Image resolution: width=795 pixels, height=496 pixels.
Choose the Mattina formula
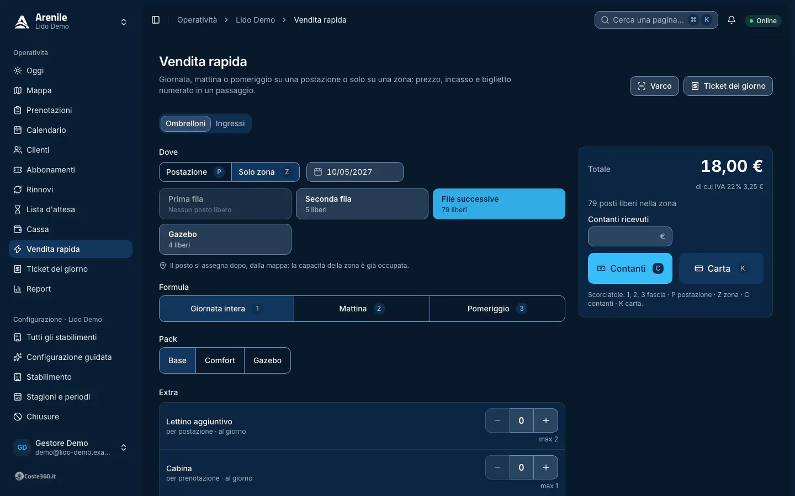pos(362,309)
